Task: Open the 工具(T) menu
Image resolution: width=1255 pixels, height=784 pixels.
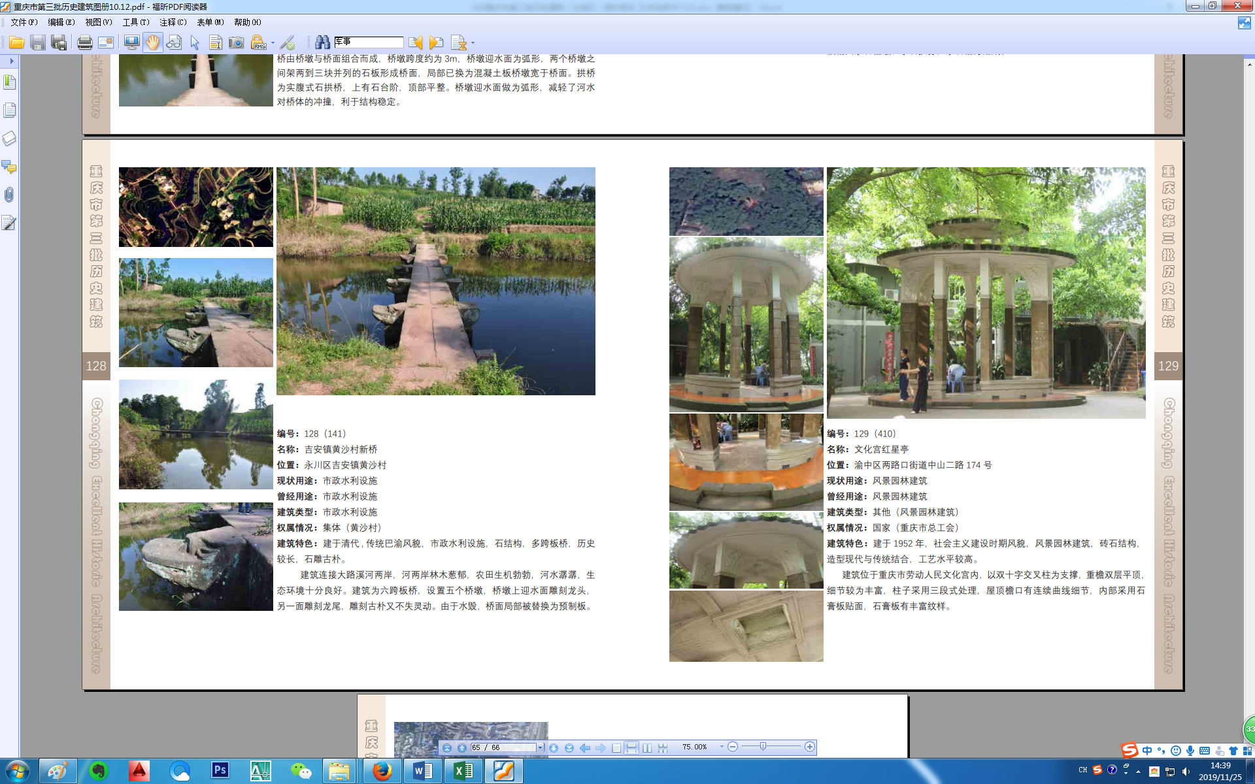Action: (x=136, y=22)
